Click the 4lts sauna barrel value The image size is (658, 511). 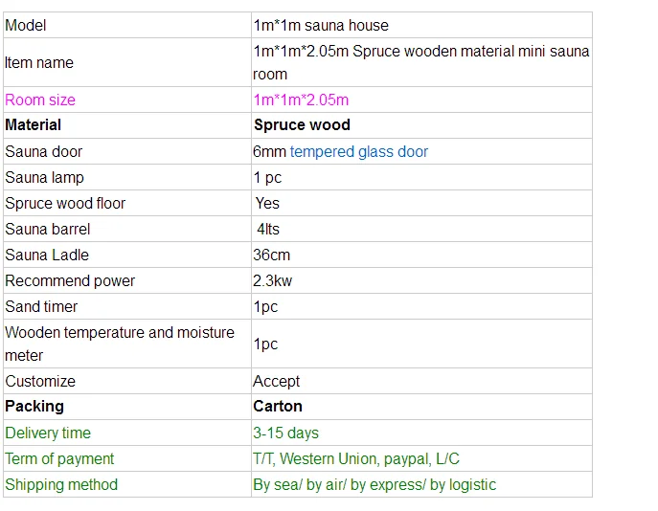(268, 229)
